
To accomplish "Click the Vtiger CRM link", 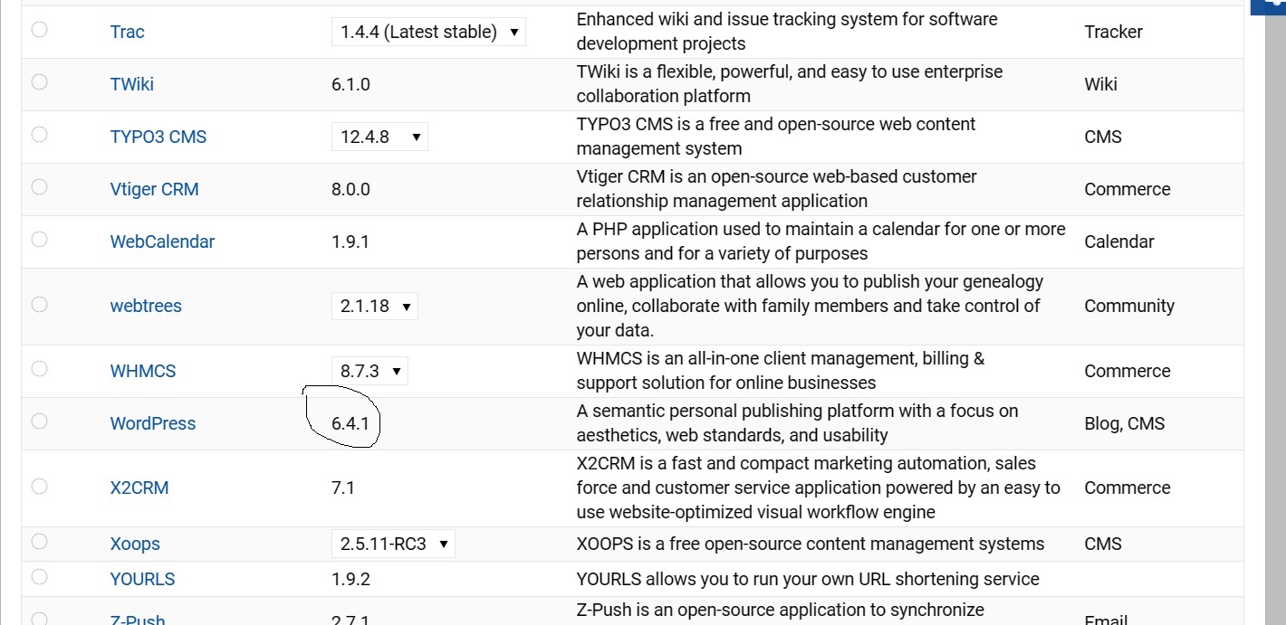I will (154, 189).
